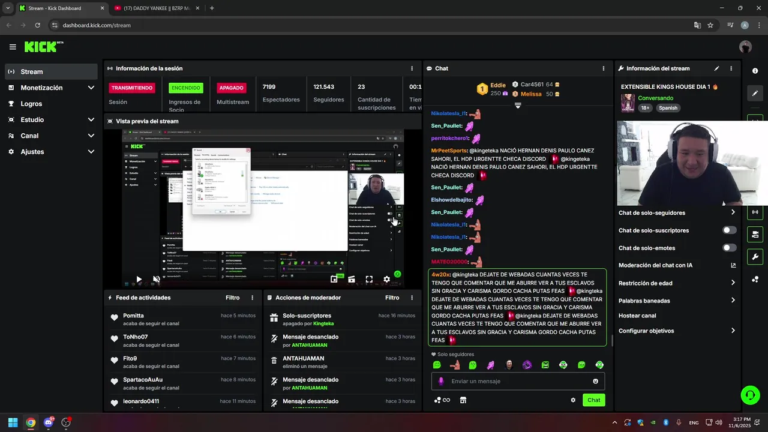Play the stream preview video
This screenshot has width=768, height=432.
click(x=139, y=279)
